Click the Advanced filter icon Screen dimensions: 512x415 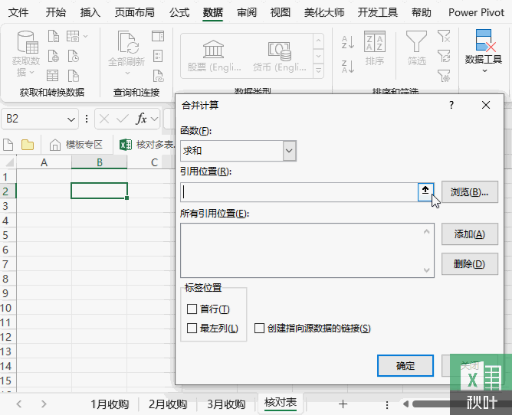click(x=444, y=76)
